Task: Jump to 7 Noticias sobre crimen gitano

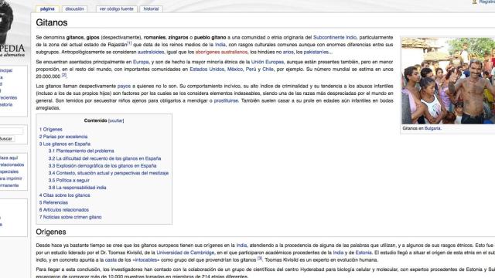Action: [70, 217]
